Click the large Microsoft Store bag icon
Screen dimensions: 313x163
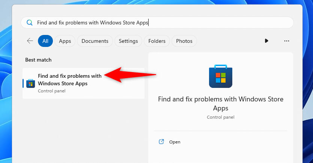[x=220, y=77]
